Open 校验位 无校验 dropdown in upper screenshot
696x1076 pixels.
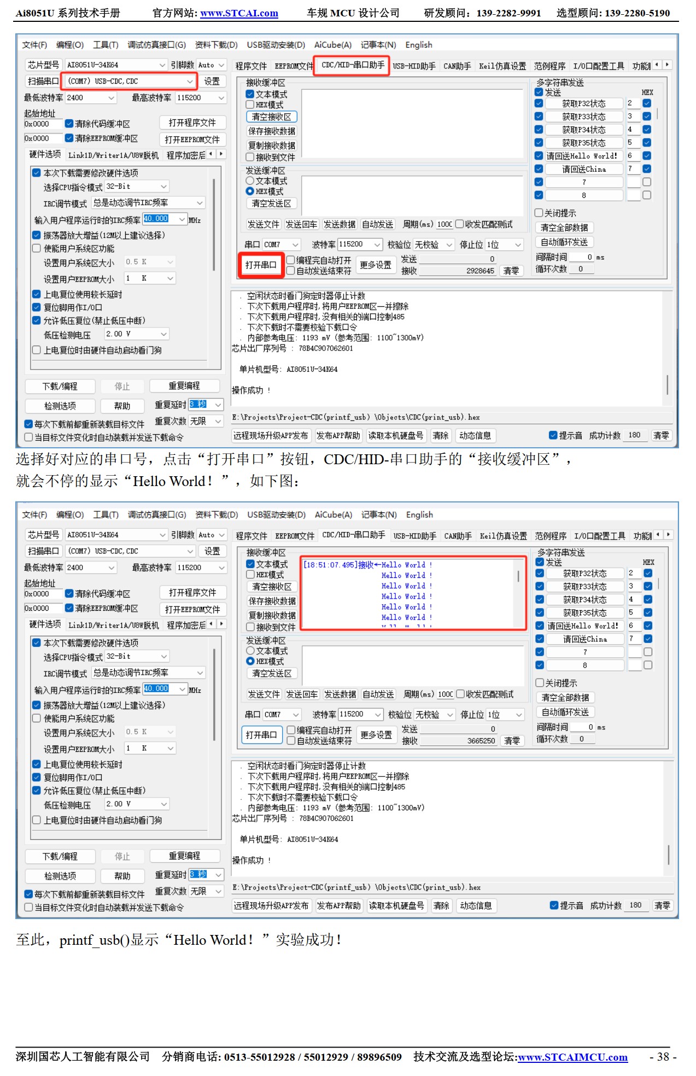(x=434, y=244)
